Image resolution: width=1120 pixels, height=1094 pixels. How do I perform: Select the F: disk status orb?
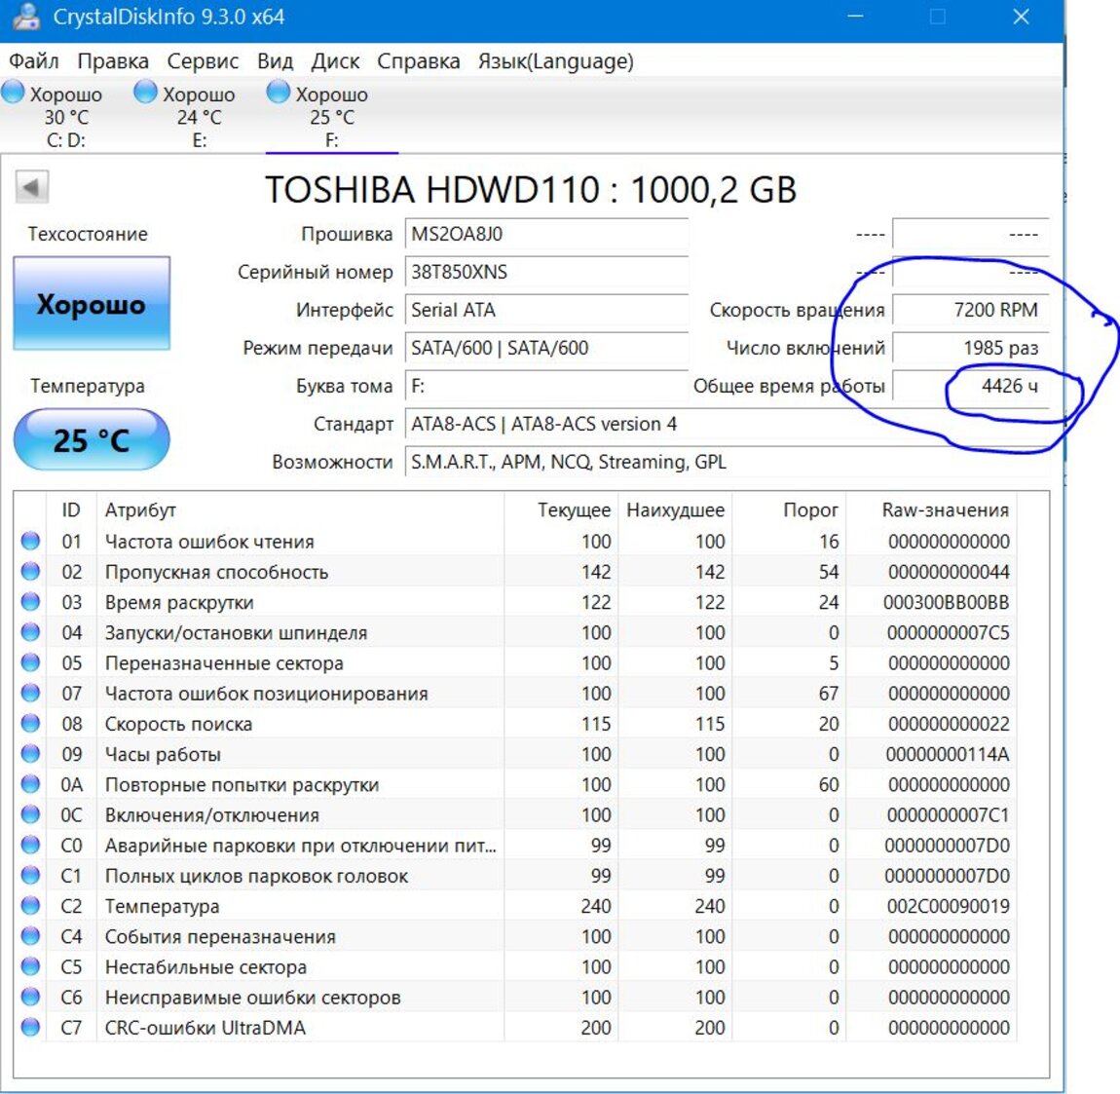(279, 93)
